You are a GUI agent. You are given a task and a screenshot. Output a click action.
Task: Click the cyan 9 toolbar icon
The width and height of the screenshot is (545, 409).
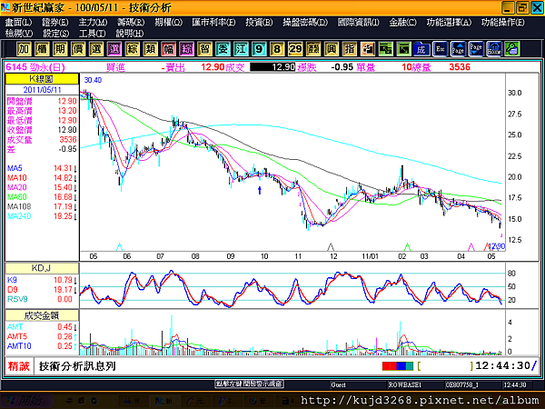259,49
